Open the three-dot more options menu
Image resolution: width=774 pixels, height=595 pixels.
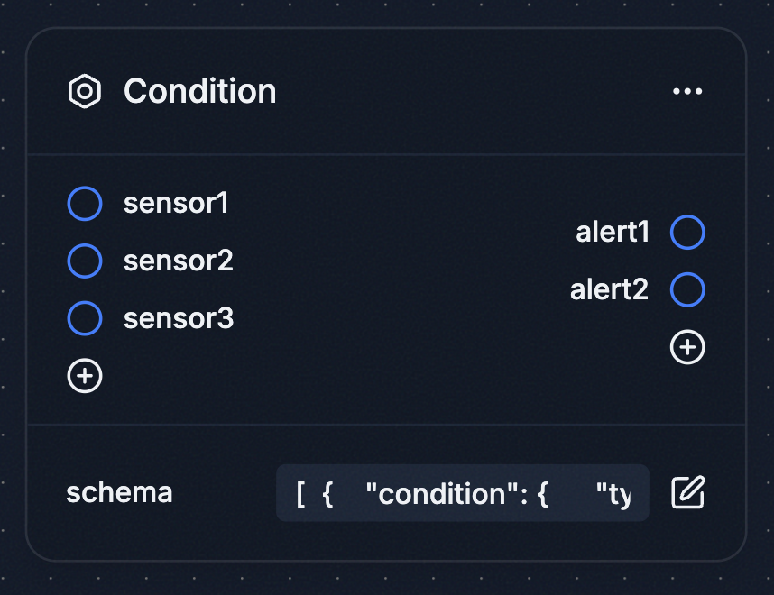pyautogui.click(x=687, y=91)
